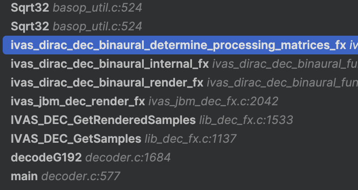
Task: Click truncated file name after determine_processing_matrices_fx
Action: click(x=353, y=45)
